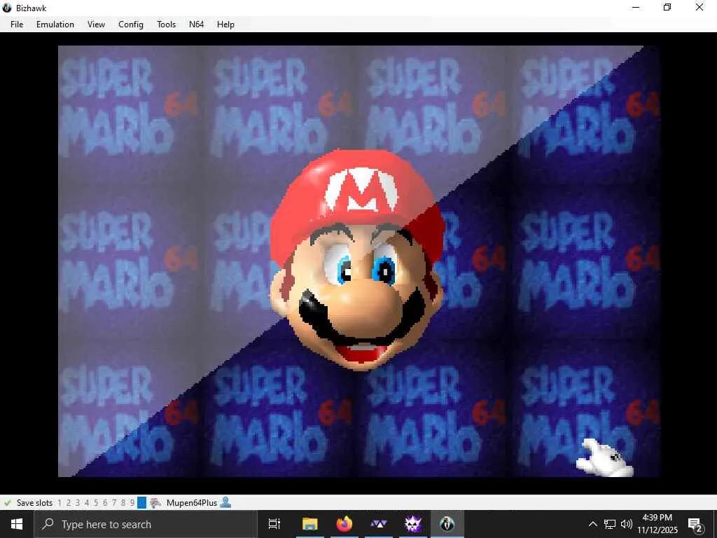This screenshot has height=538, width=717.
Task: Click the Save slots label
Action: (x=34, y=503)
